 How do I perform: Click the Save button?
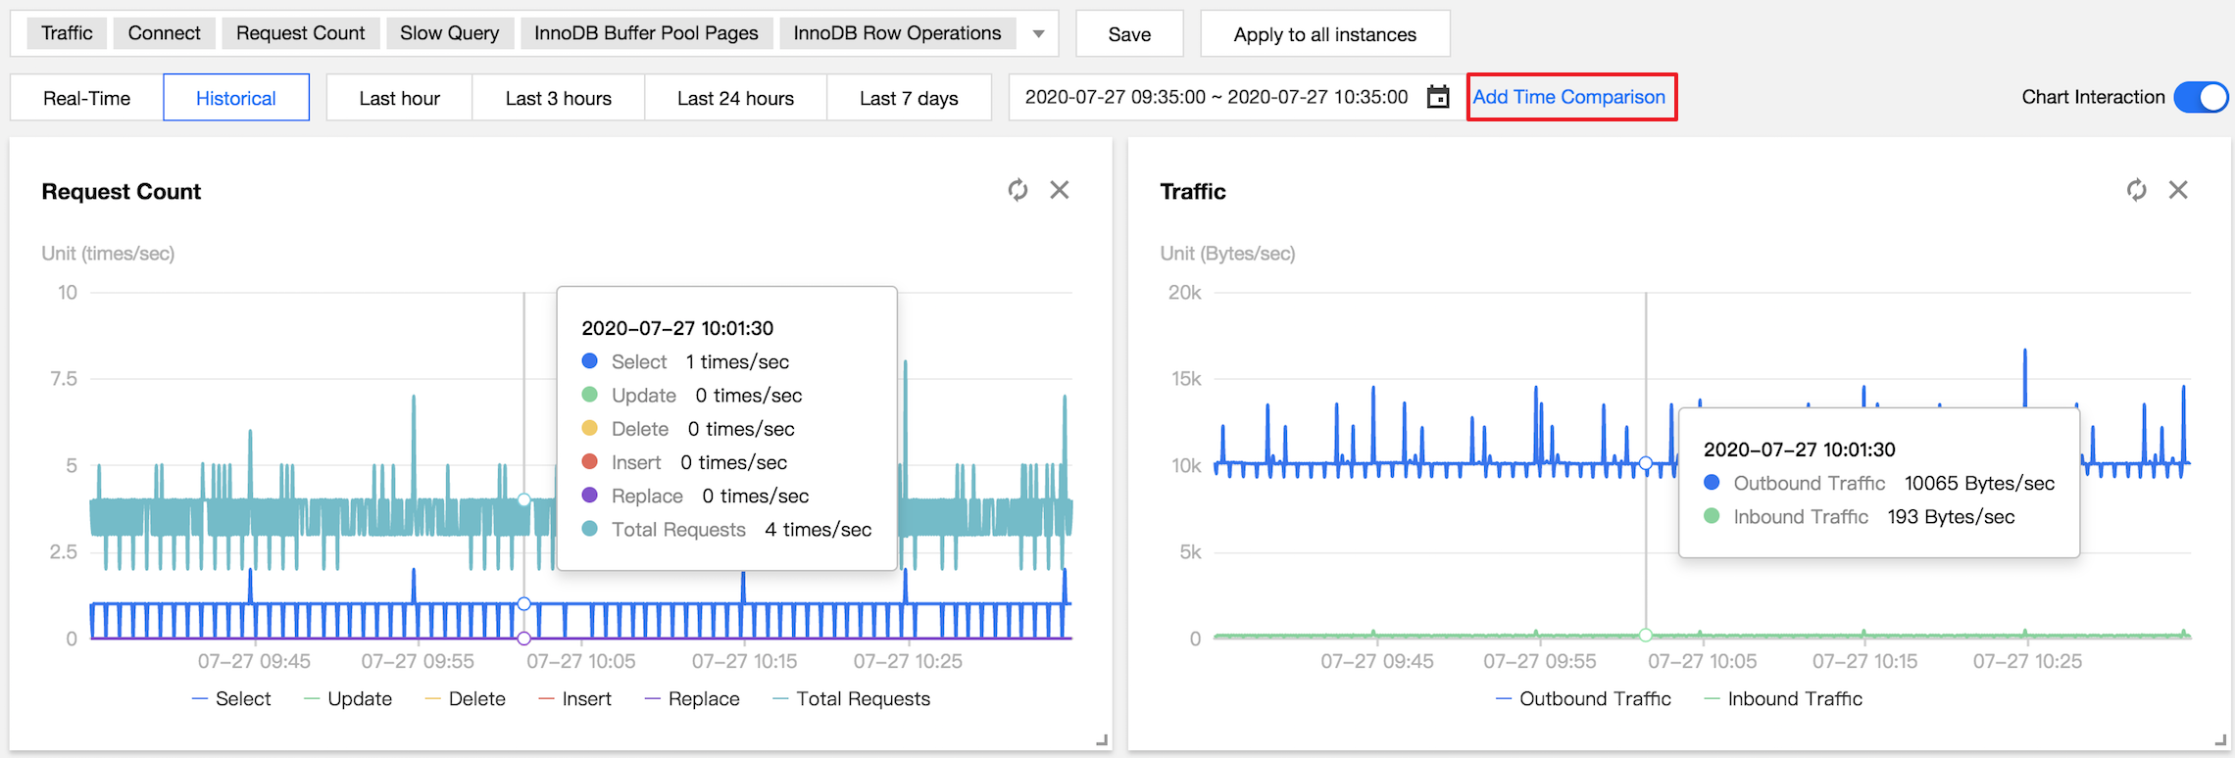click(1129, 34)
